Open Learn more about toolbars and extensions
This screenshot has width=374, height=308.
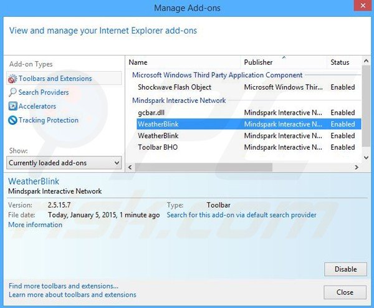point(72,295)
